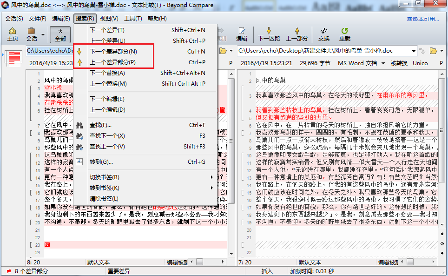Open right pane's folder browse icon
The height and width of the screenshot is (276, 448).
[432, 50]
